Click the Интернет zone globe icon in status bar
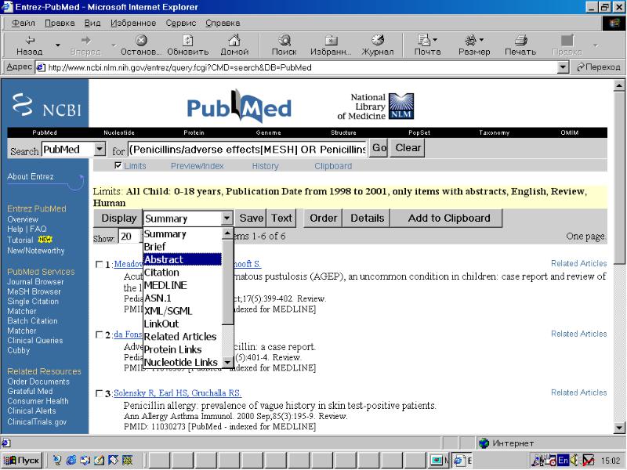Screen dimensions: 627x470 [x=484, y=443]
